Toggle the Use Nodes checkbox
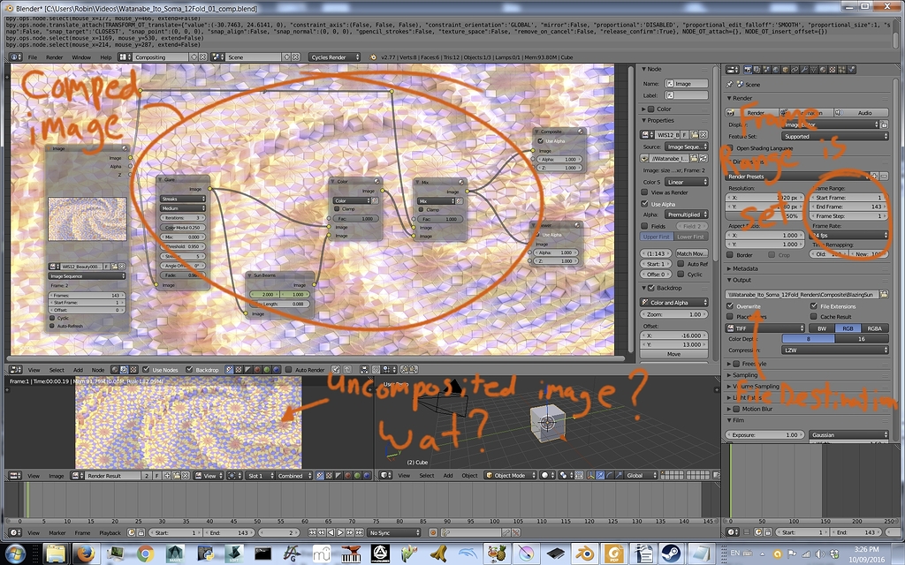The height and width of the screenshot is (565, 905). 147,370
